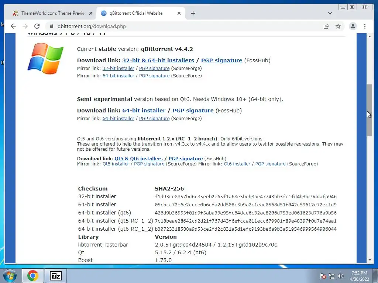Open the 32-bit & 64-bit installers FossHub link
378x283 pixels.
[158, 60]
